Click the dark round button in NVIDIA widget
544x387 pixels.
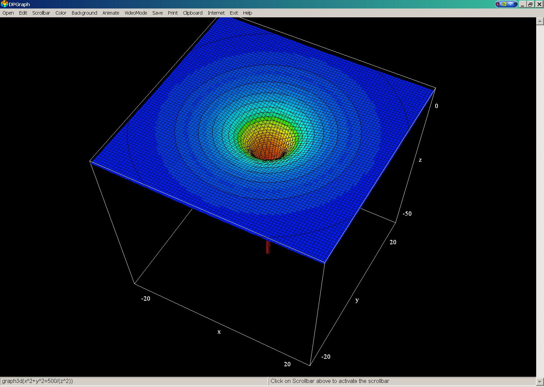pos(516,4)
